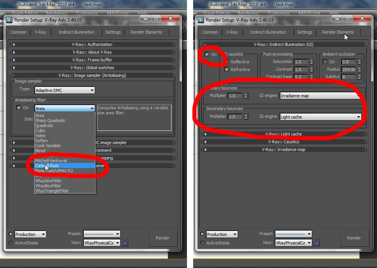This screenshot has width=377, height=268.
Task: Toggle the Refractive GI caustics checkbox
Action: coord(226,69)
